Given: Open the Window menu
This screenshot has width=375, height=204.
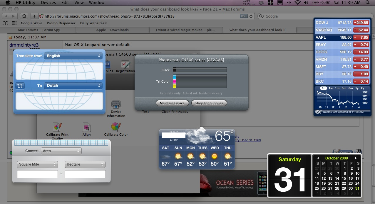Looking at the screenshot, I should [x=97, y=3].
